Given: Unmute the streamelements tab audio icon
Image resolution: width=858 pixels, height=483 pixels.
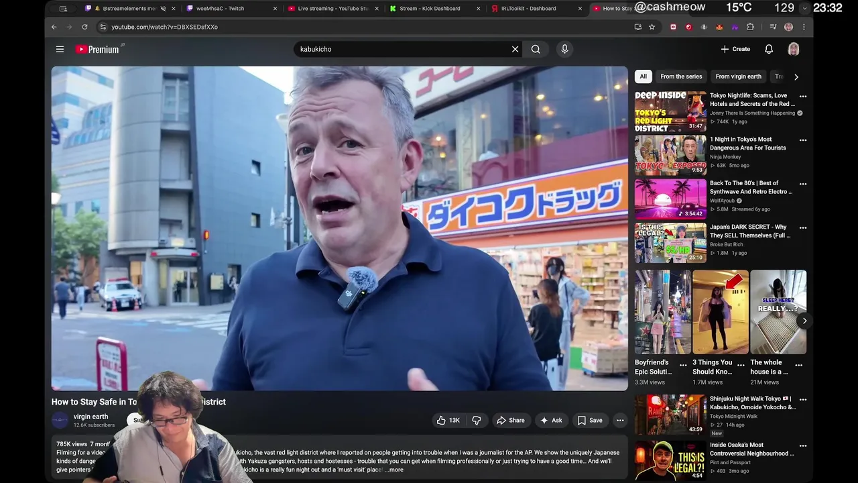Looking at the screenshot, I should 163,9.
